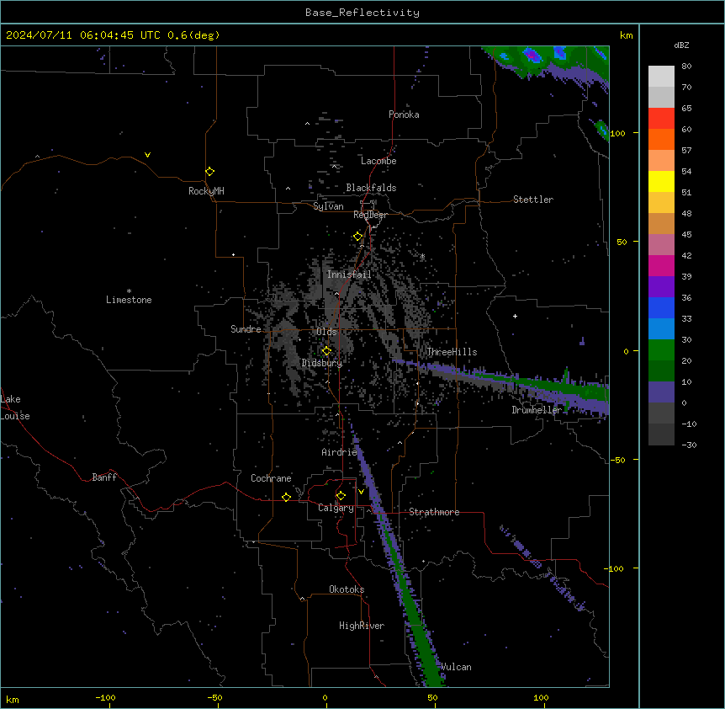
Task: Click the yellow diamond marker above Calgary label
Action: (x=341, y=496)
